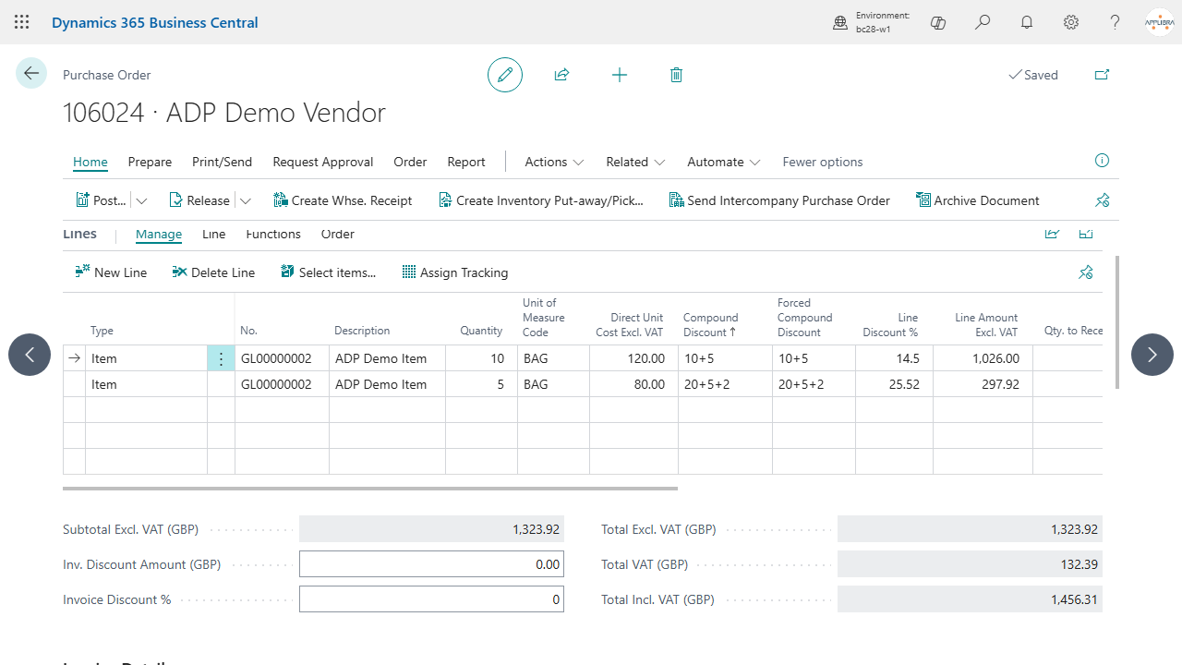Go back using the arrow button
Image resolution: width=1182 pixels, height=665 pixels.
pos(31,73)
